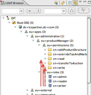
Task: Click the ou=apps organizational unit icon
Action: coord(26,32)
